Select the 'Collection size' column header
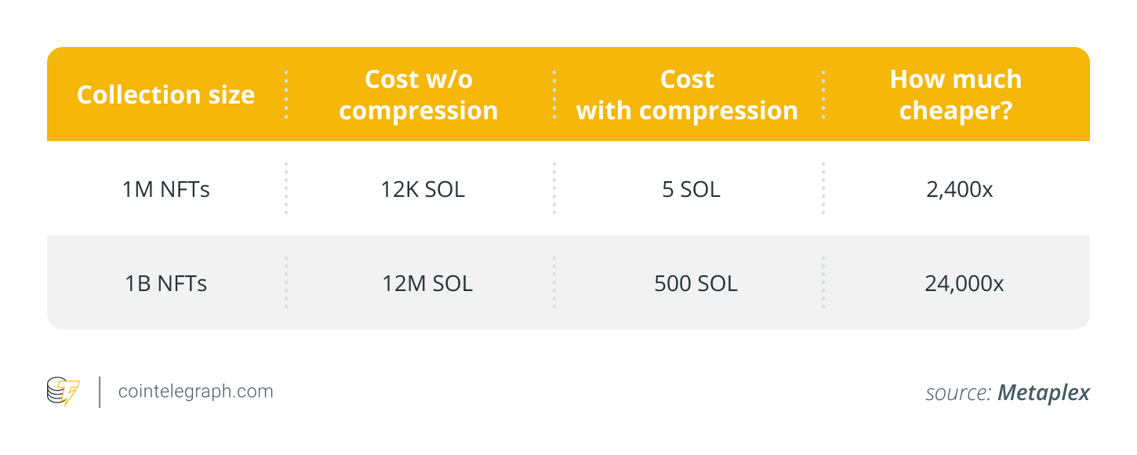 tap(165, 95)
